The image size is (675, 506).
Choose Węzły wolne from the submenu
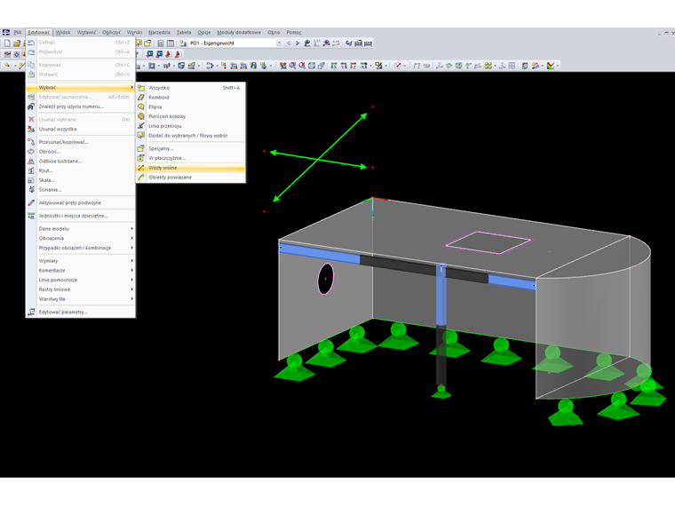pos(191,168)
